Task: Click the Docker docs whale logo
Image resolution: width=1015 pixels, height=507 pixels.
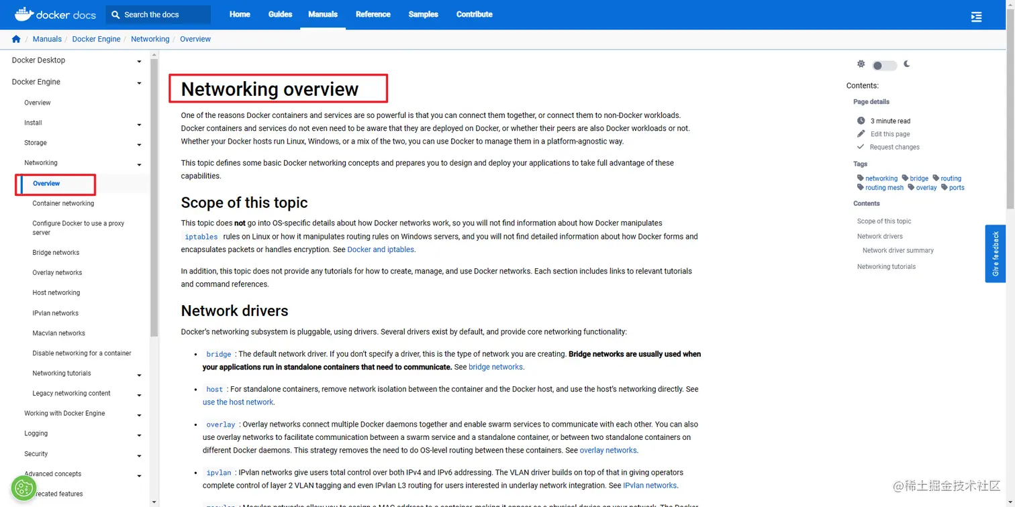Action: click(23, 13)
